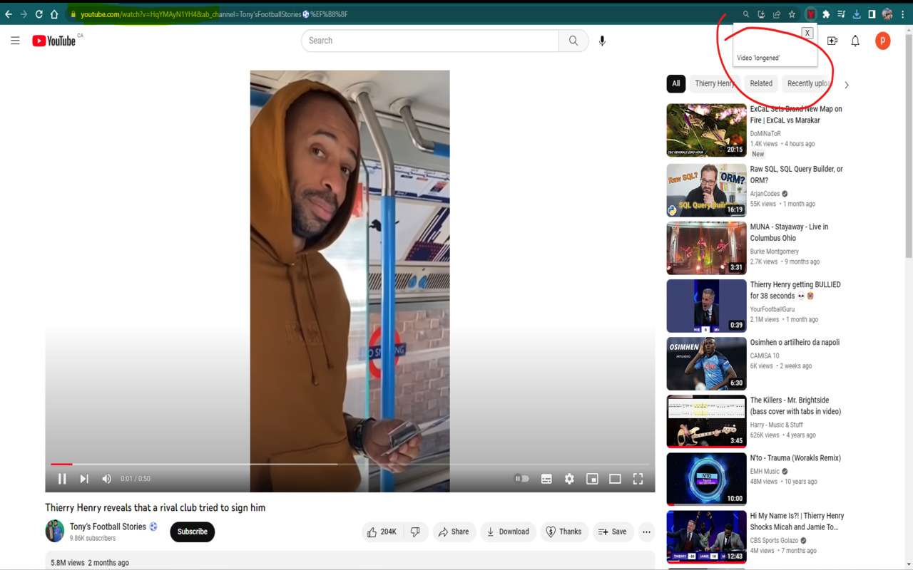The width and height of the screenshot is (913, 570).
Task: Activate Miniplayer mode
Action: (x=592, y=478)
